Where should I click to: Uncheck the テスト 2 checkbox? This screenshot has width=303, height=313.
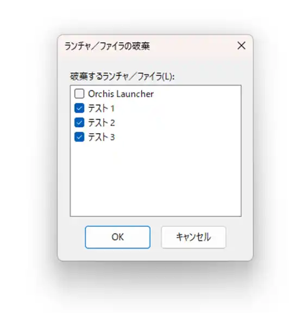pyautogui.click(x=79, y=122)
